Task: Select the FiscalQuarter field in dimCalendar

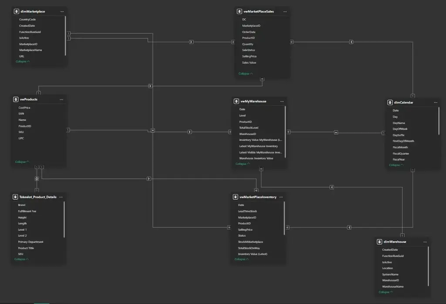Action: point(400,154)
